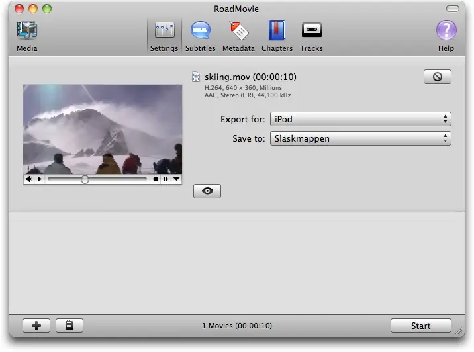Switch to the Subtitles tab

(200, 36)
